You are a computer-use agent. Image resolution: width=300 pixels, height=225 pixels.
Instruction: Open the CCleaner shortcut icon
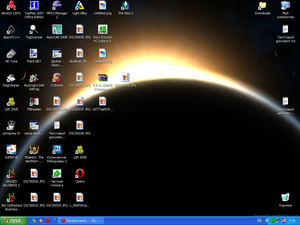[x=57, y=78]
